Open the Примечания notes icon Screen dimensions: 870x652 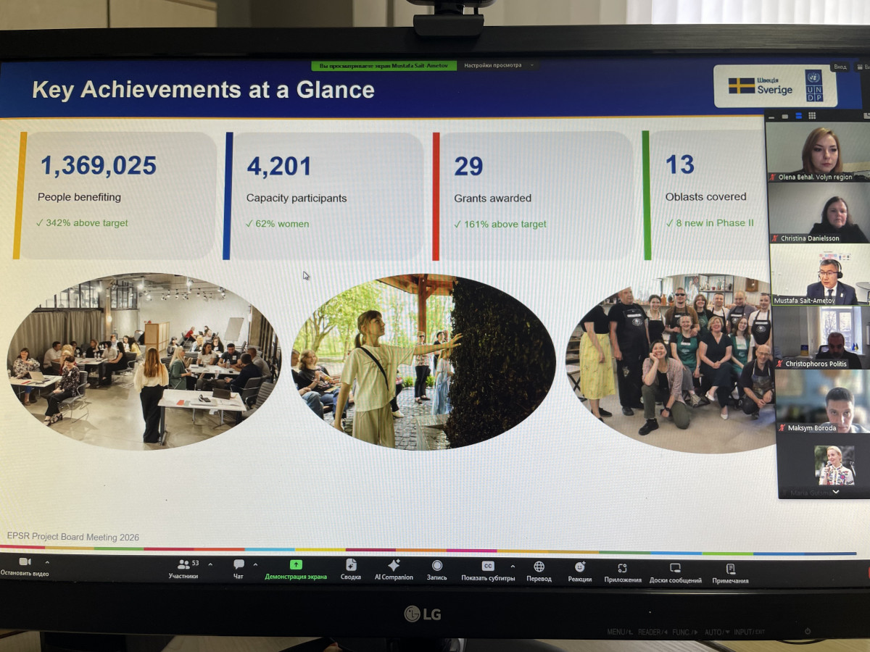point(730,569)
